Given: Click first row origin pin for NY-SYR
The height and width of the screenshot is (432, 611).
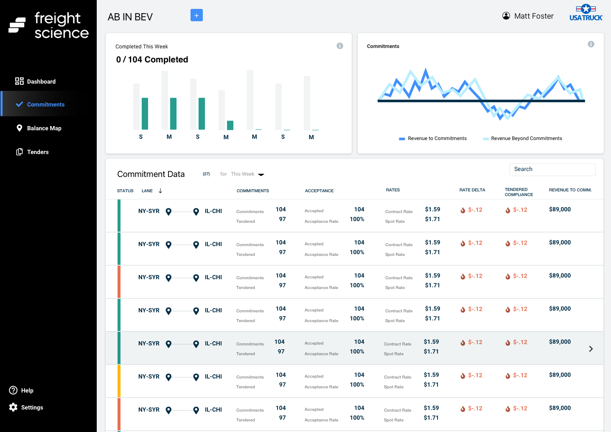Looking at the screenshot, I should [168, 211].
